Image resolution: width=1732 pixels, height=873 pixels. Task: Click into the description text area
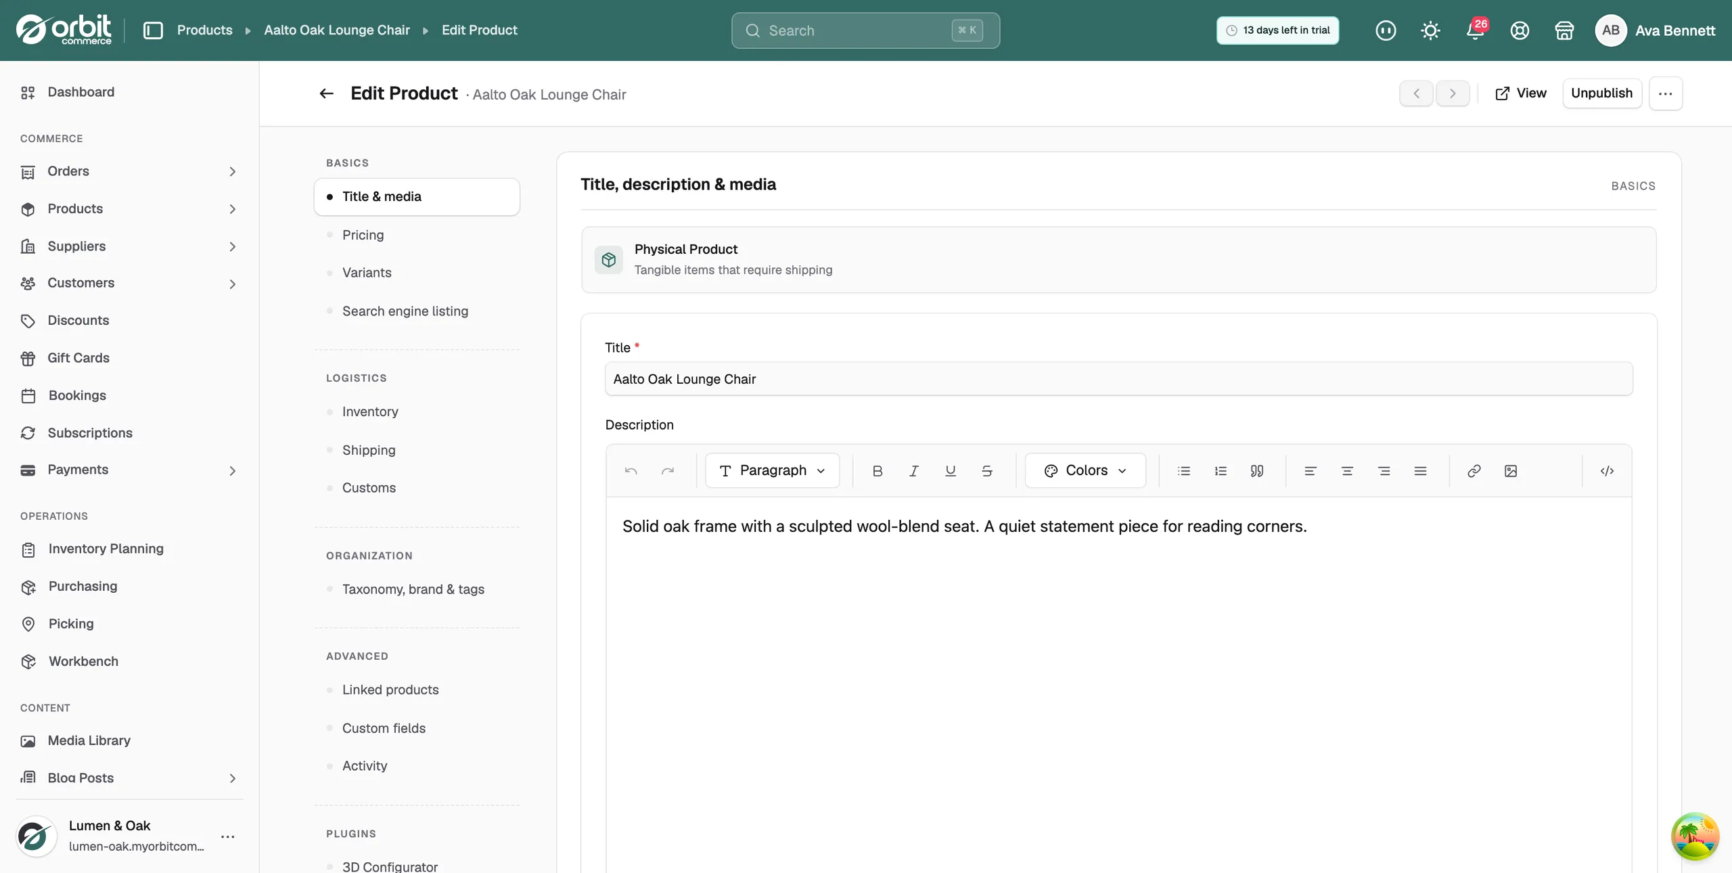[1118, 684]
